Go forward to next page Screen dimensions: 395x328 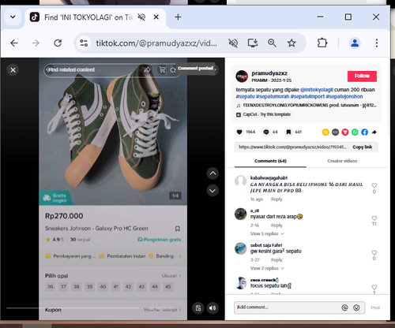pyautogui.click(x=36, y=43)
